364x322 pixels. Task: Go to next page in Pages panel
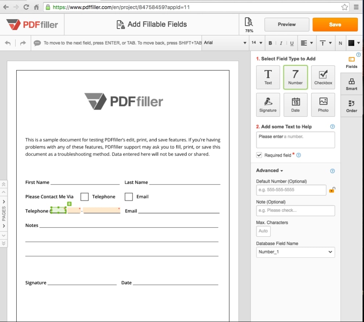(x=4, y=236)
